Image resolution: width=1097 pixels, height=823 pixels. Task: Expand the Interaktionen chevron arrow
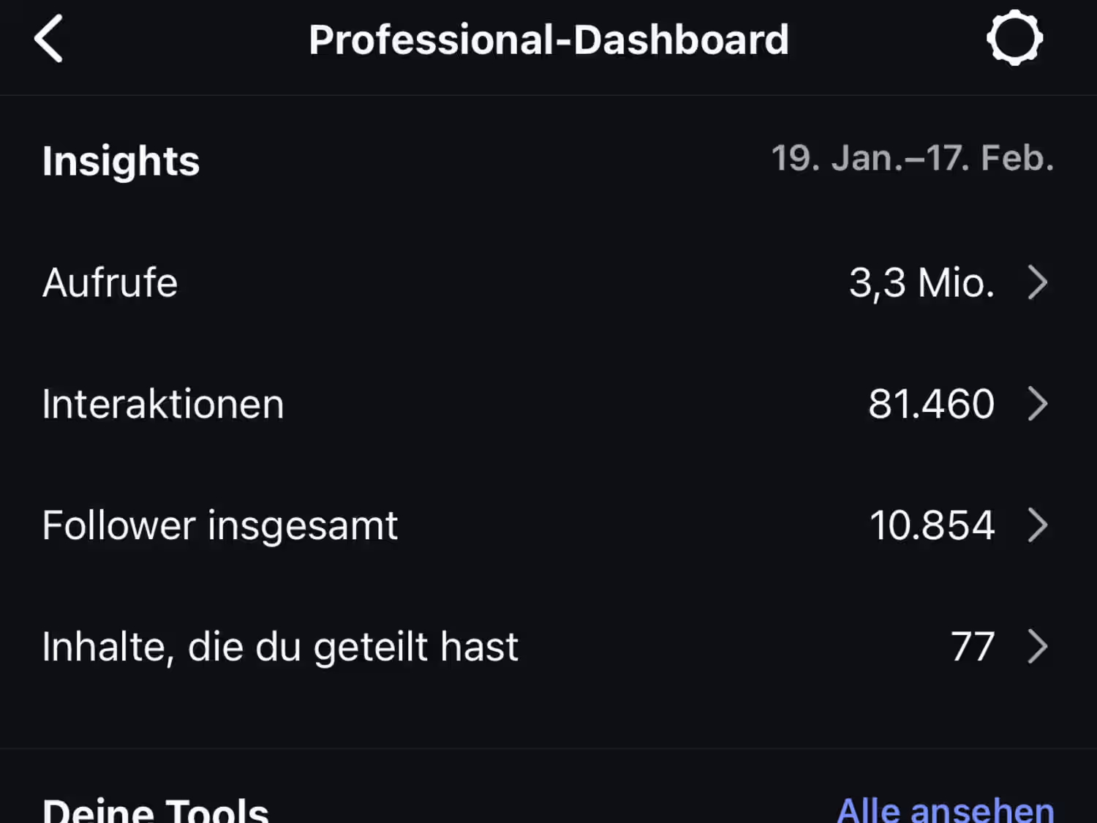pyautogui.click(x=1037, y=404)
